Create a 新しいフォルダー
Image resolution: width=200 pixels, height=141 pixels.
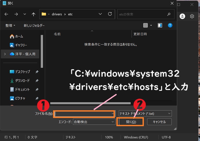click(34, 25)
